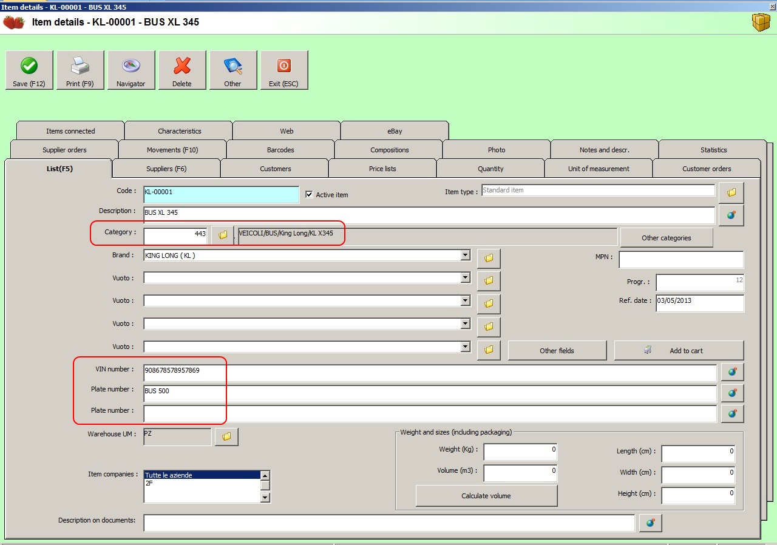
Task: Click into the Code field KL-00001
Action: click(x=221, y=194)
